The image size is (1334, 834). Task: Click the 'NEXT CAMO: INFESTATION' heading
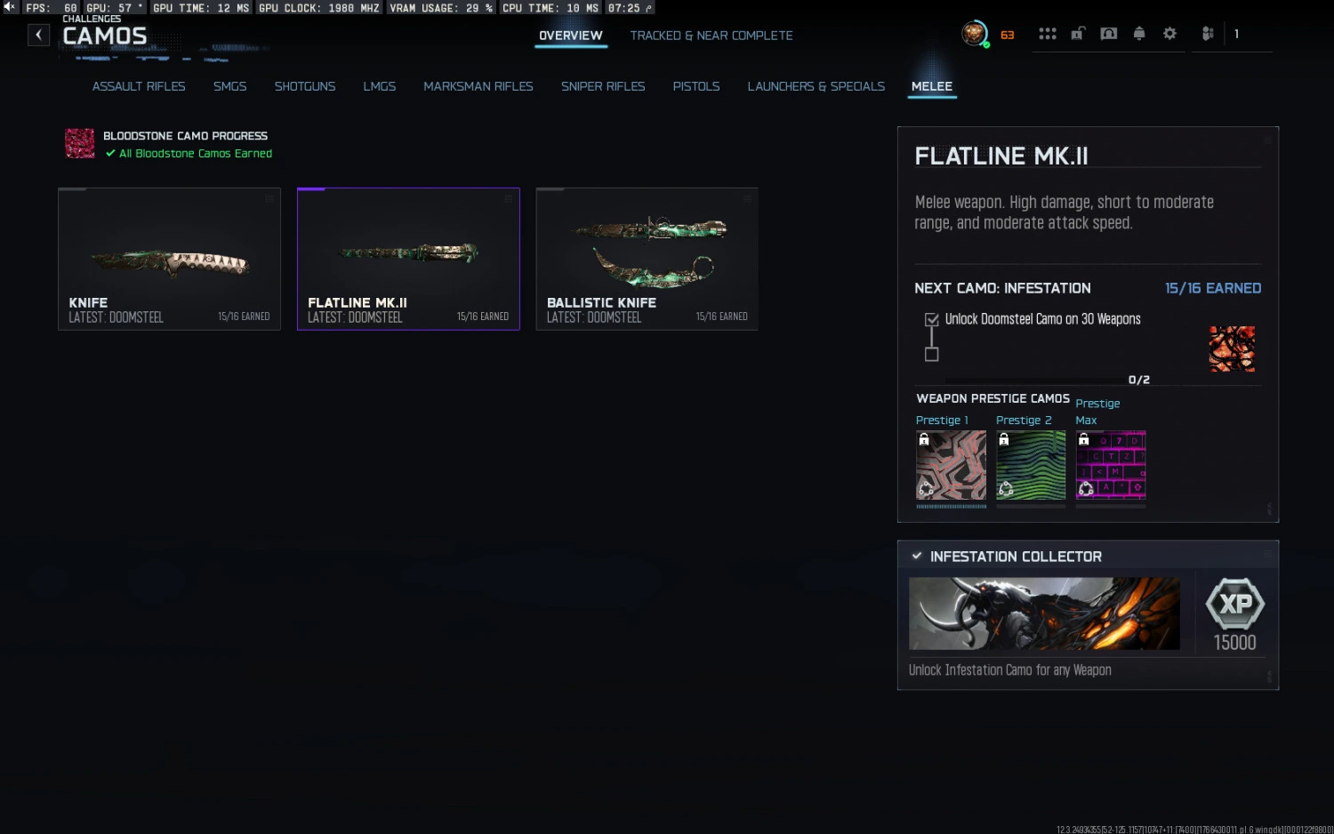tap(1002, 288)
